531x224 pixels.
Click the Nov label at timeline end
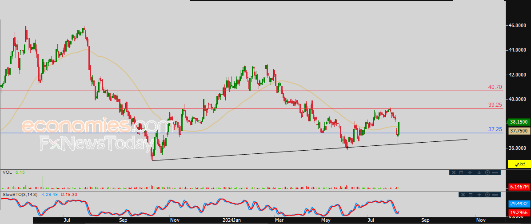[480, 220]
